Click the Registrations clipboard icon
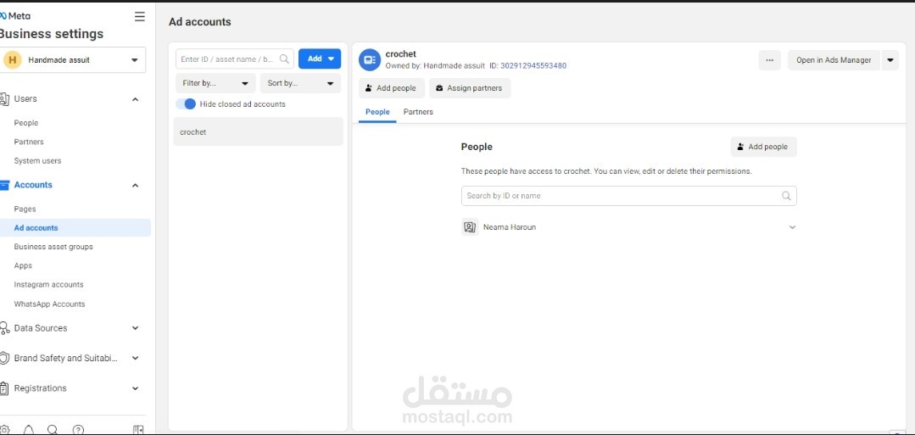 pyautogui.click(x=4, y=388)
